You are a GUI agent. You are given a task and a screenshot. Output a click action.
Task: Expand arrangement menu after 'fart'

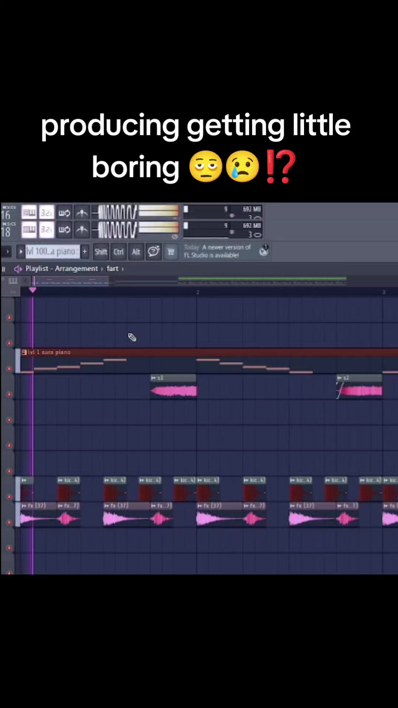[123, 269]
